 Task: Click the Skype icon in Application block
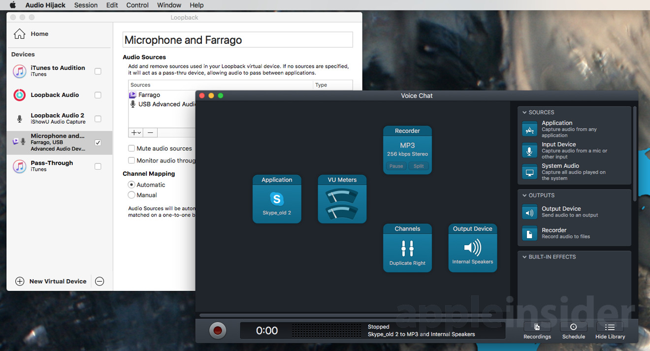tap(277, 199)
